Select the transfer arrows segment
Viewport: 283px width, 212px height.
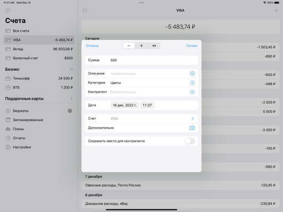pos(154,46)
